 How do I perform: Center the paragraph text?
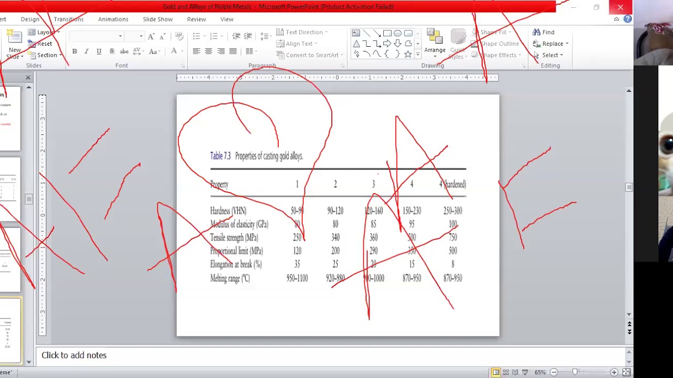[208, 51]
